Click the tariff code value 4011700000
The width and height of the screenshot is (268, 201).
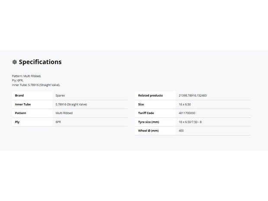(187, 113)
